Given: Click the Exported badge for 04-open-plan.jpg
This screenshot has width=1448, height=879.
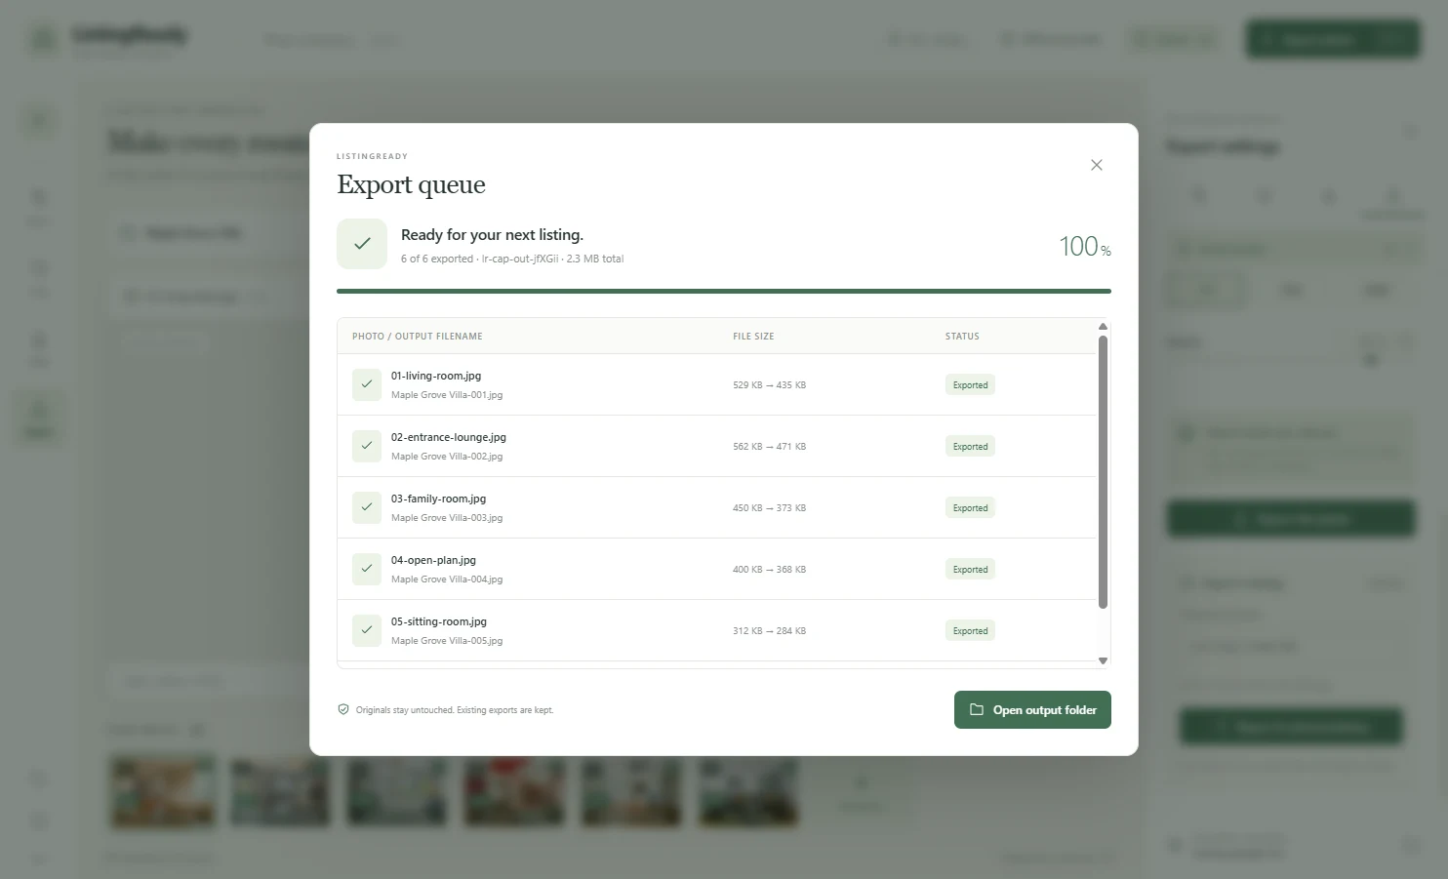Looking at the screenshot, I should click(970, 569).
